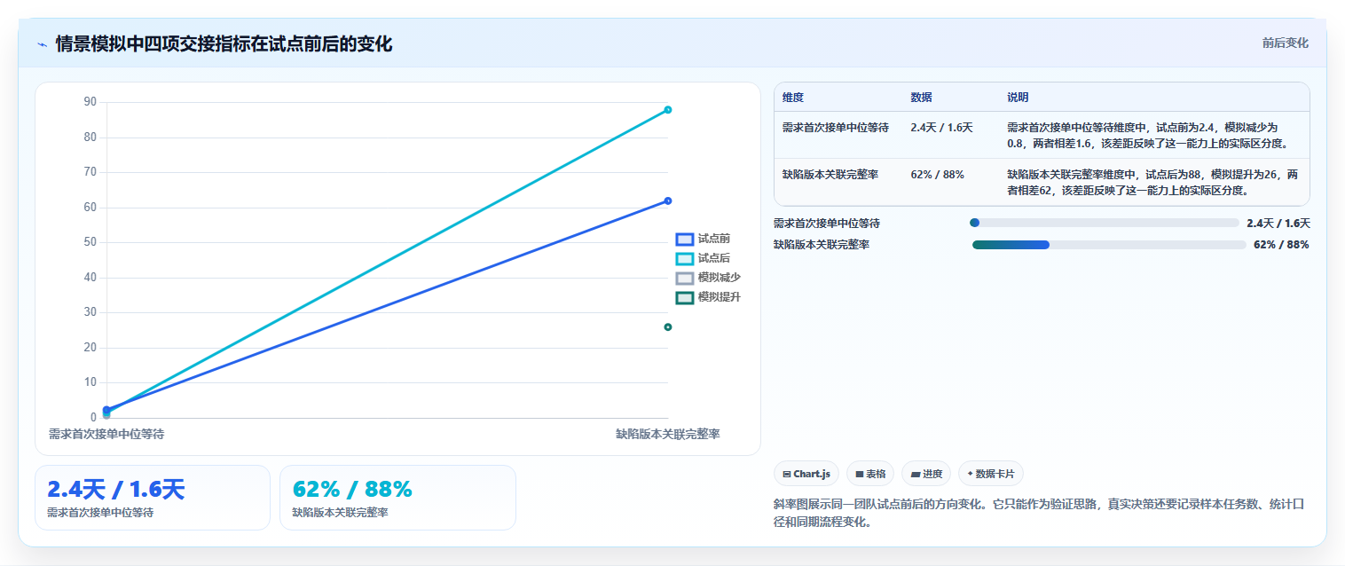The image size is (1345, 566).
Task: Click the y-axis label 90
Action: 90,102
